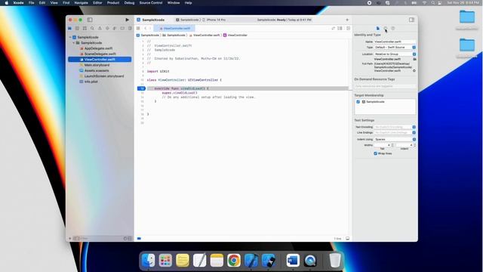Select the ViewController.swift editor tab
This screenshot has height=272, width=483.
[174, 29]
